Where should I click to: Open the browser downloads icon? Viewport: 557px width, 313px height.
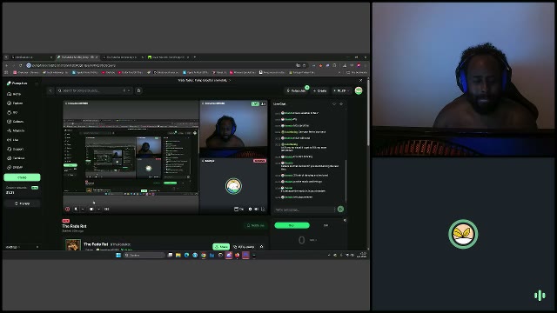345,66
